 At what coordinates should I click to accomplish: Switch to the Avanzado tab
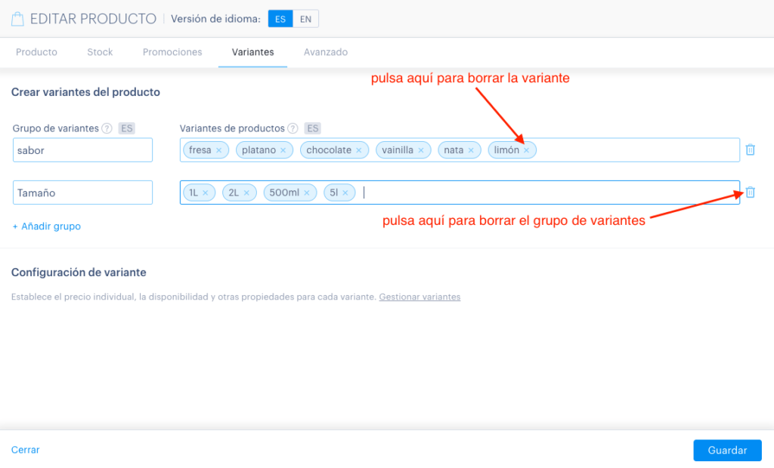[x=326, y=52]
